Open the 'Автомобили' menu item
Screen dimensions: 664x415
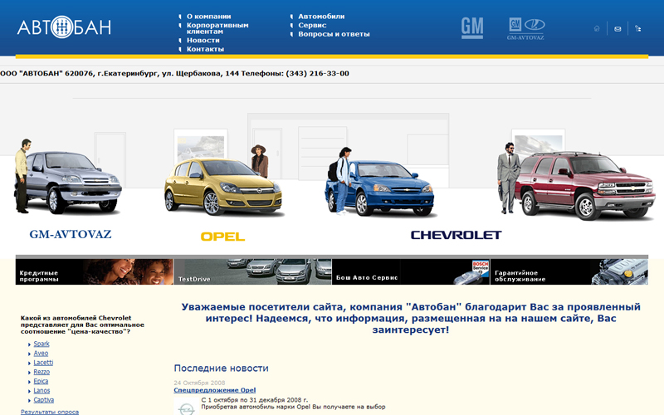(x=321, y=16)
